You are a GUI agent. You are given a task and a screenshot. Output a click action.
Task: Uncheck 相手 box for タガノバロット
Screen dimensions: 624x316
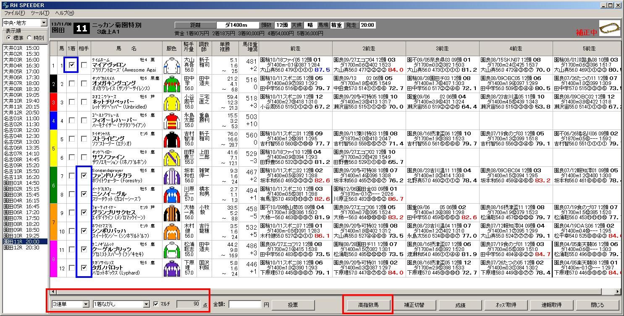click(x=84, y=268)
